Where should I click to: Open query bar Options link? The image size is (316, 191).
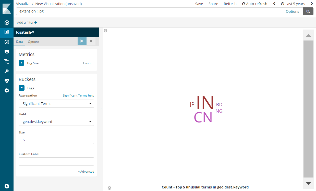(x=293, y=11)
